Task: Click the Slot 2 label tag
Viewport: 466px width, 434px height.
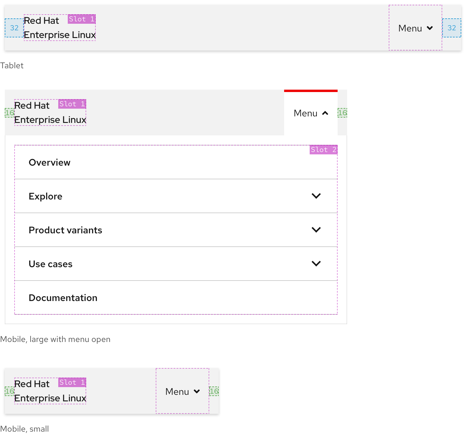Action: click(323, 150)
